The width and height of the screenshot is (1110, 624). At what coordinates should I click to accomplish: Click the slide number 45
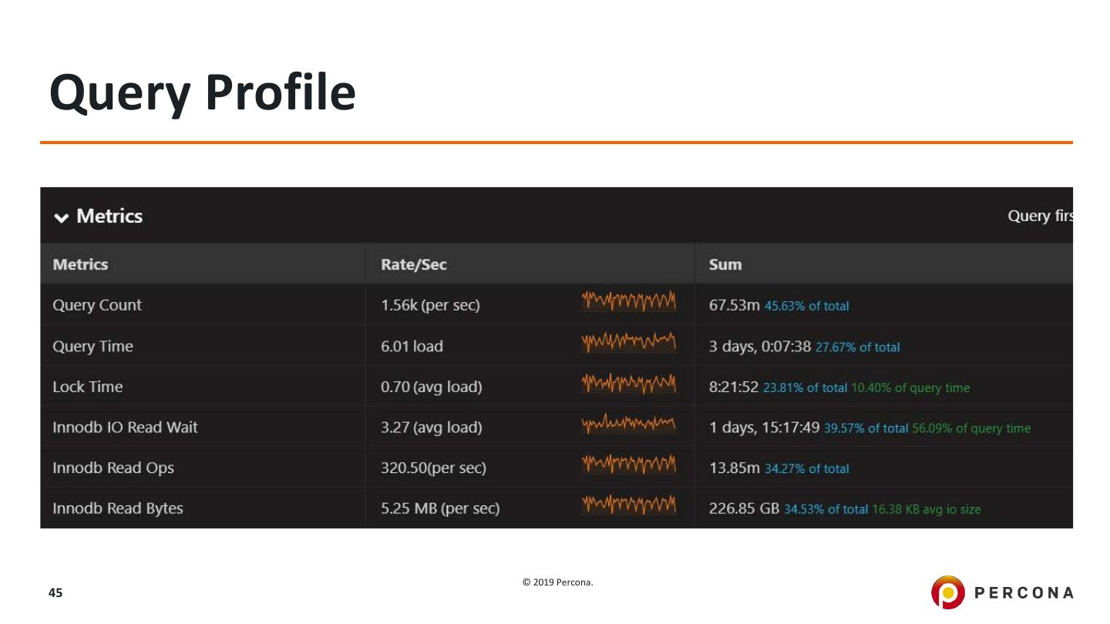coord(55,592)
